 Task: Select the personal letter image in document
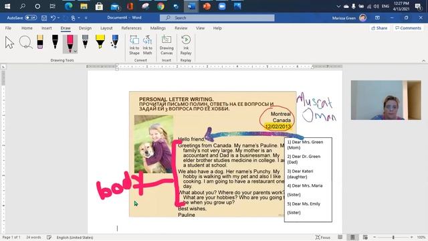(x=213, y=154)
